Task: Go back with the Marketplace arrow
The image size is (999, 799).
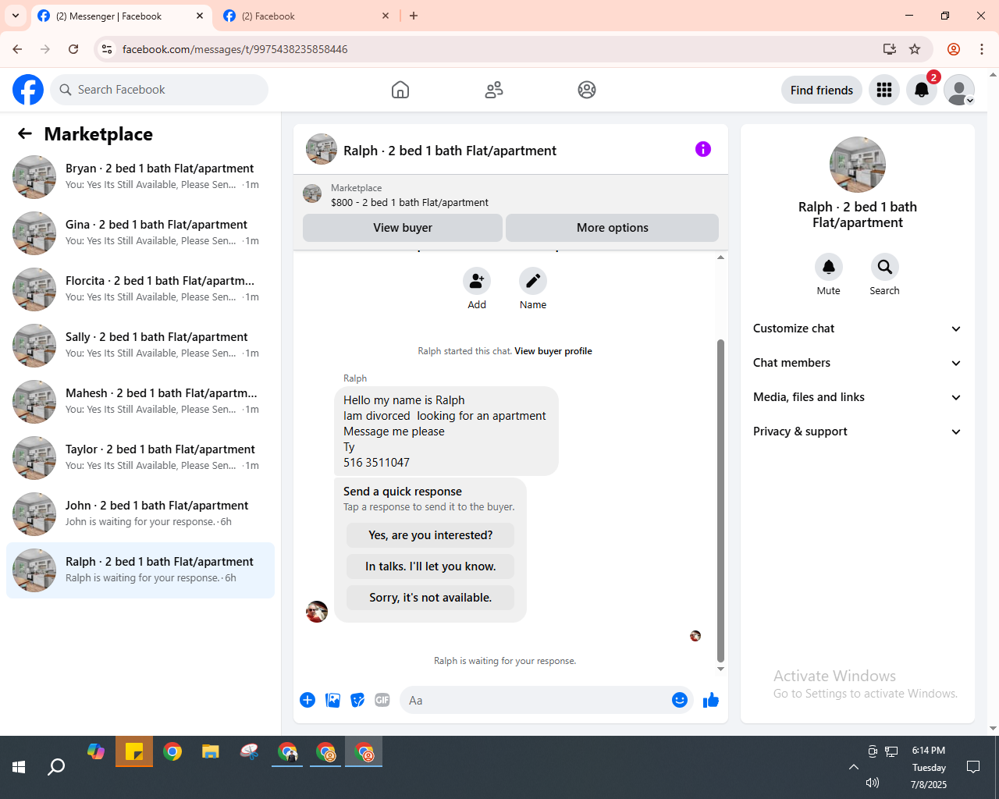Action: pos(25,133)
